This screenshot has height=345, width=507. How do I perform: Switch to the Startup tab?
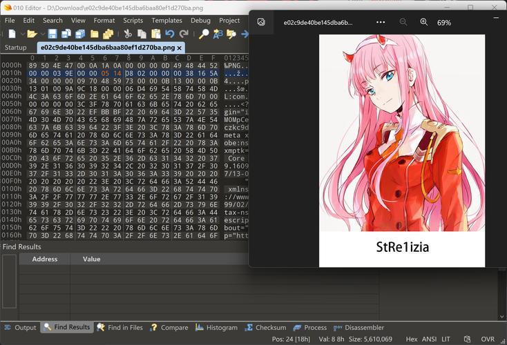(15, 48)
